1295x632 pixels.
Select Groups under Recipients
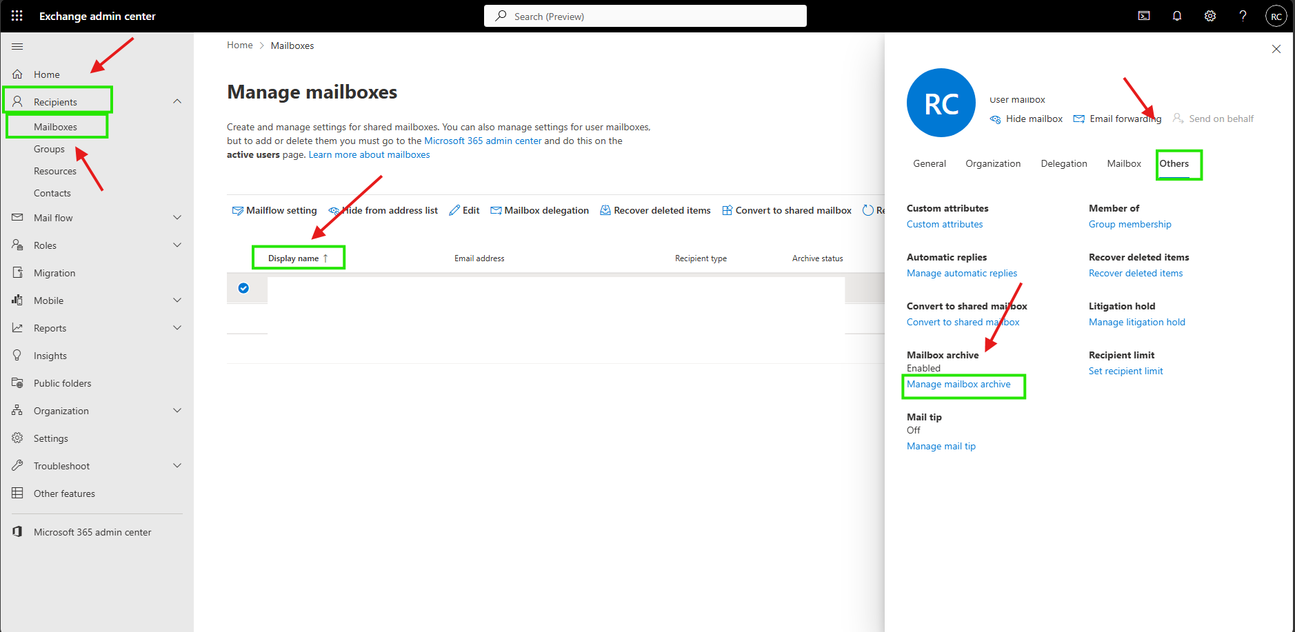[49, 149]
